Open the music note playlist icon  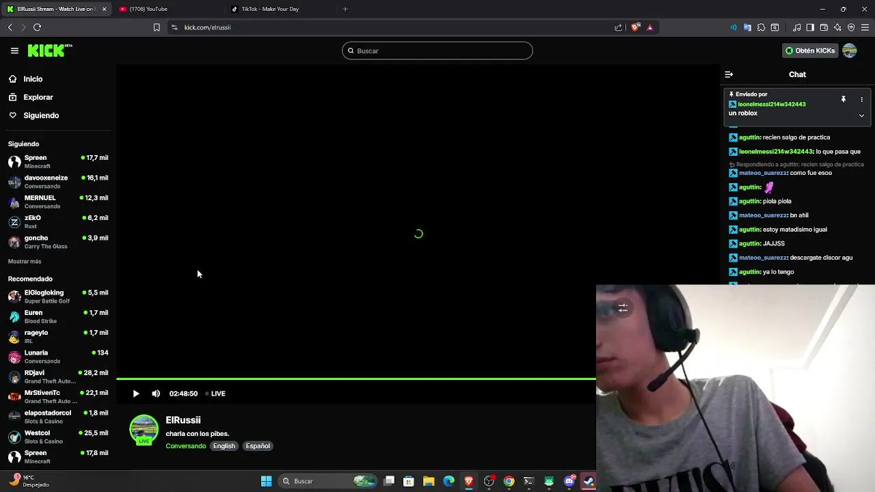(x=796, y=27)
